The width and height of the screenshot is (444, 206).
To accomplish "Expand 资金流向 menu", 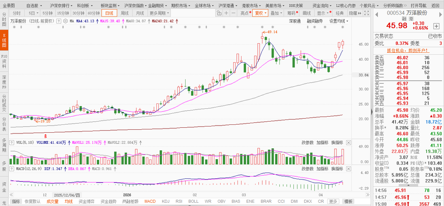I will click(322, 5).
